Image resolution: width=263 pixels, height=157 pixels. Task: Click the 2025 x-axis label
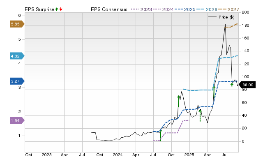pyautogui.click(x=189, y=155)
